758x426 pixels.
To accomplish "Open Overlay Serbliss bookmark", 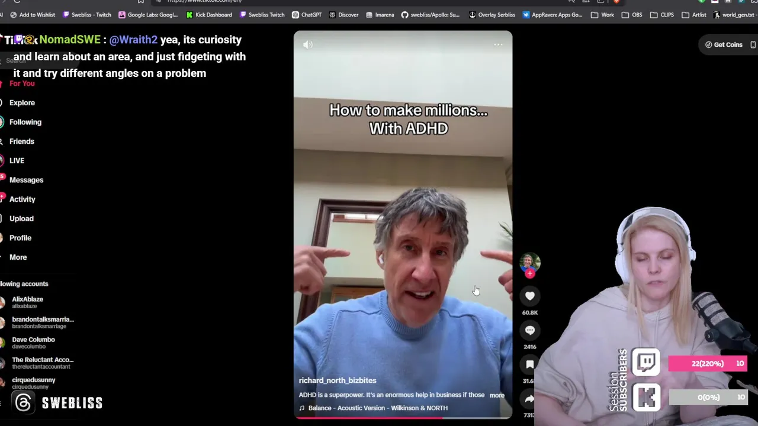I will point(492,15).
